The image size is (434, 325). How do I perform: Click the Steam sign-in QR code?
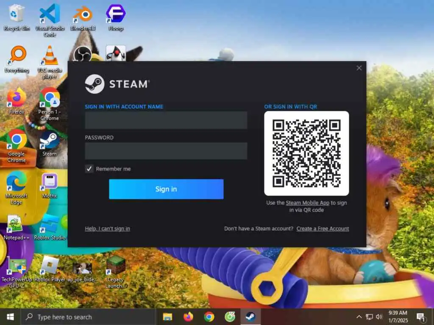[306, 153]
